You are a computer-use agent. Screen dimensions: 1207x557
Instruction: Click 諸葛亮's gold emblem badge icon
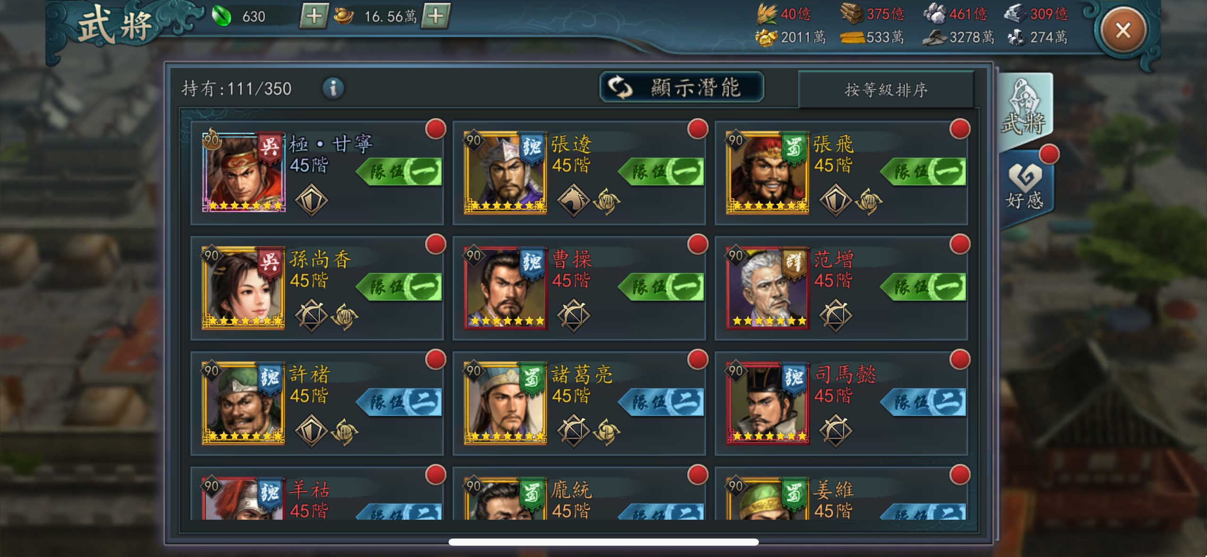(606, 431)
